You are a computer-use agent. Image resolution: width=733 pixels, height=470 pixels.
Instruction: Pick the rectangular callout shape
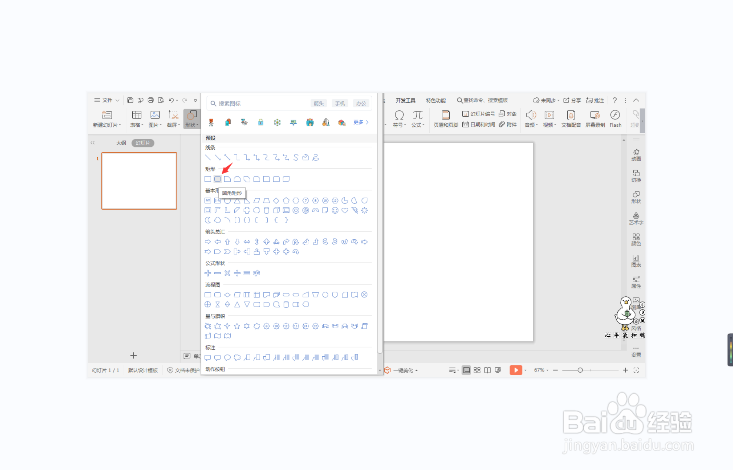[x=208, y=358]
